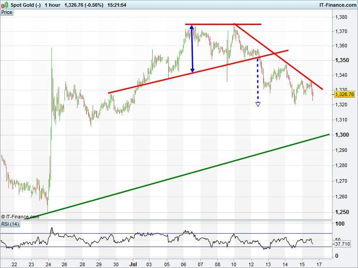Click the Price panel label button
The image size is (358, 268).
click(x=7, y=13)
